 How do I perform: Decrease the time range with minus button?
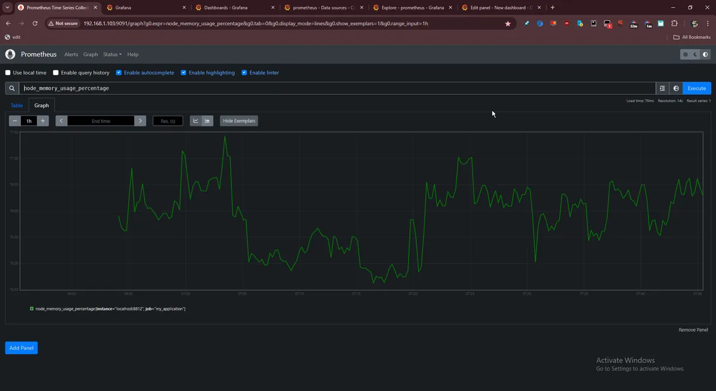tap(15, 121)
